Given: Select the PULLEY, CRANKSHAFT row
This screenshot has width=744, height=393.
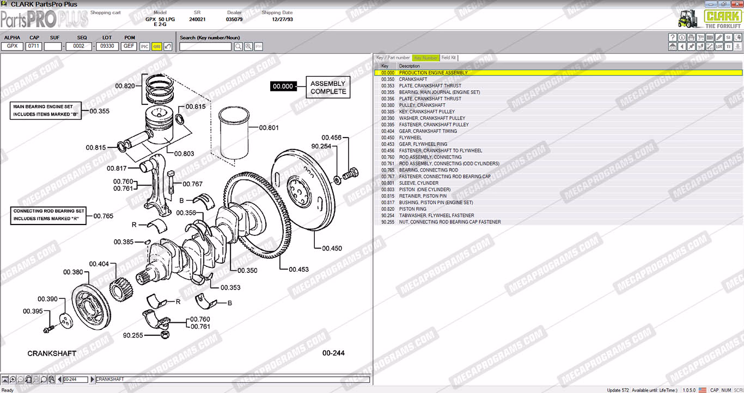Looking at the screenshot, I should click(558, 105).
